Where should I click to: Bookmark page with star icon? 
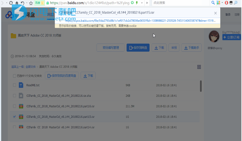click(31, 3)
